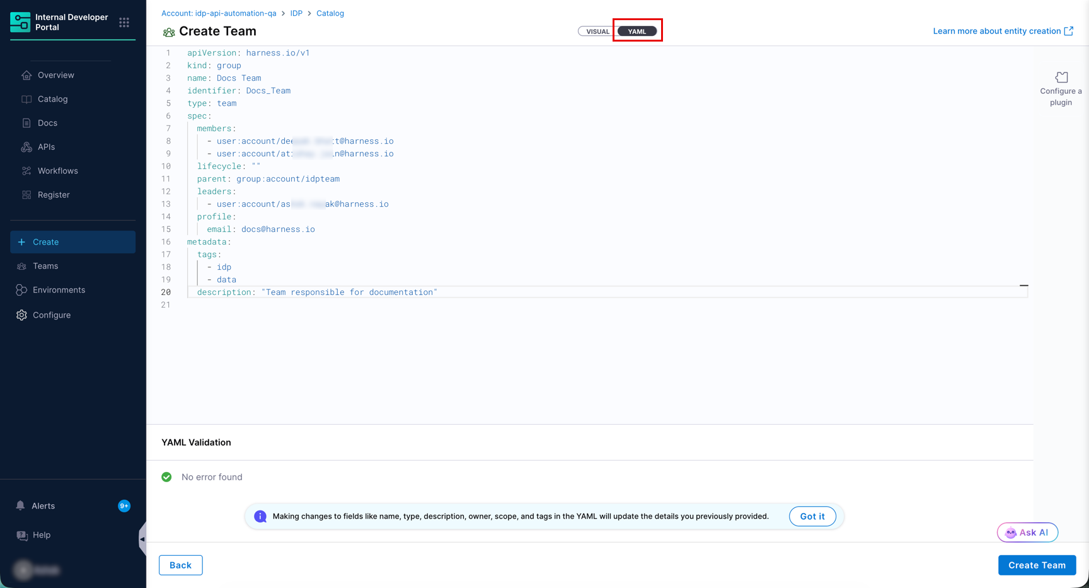Click the 'email: docs@harness.io' line
This screenshot has height=588, width=1089.
point(261,229)
